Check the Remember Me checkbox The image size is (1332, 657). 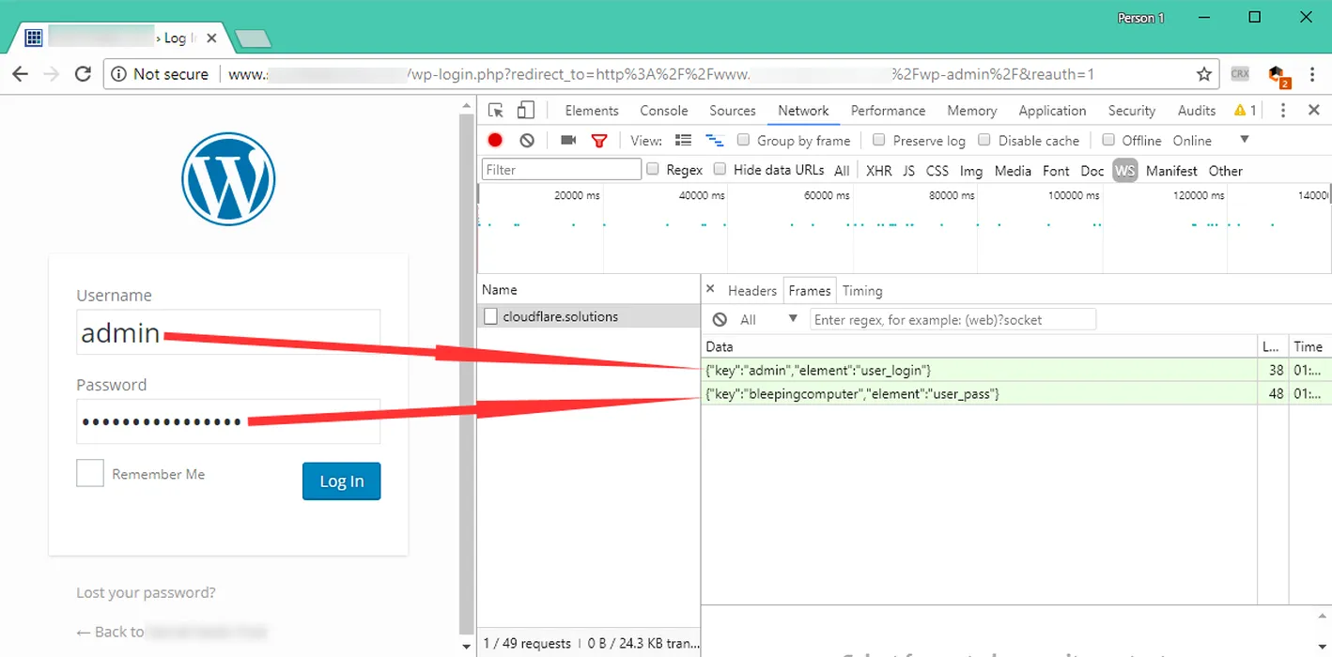pyautogui.click(x=90, y=473)
